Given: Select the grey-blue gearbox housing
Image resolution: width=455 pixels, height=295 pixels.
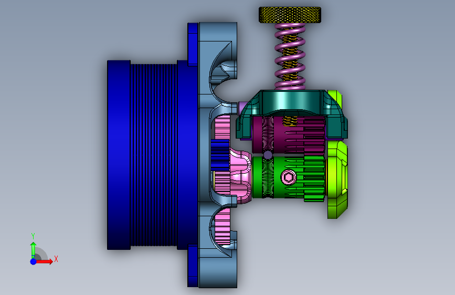Looking at the screenshot, I should (x=218, y=155).
